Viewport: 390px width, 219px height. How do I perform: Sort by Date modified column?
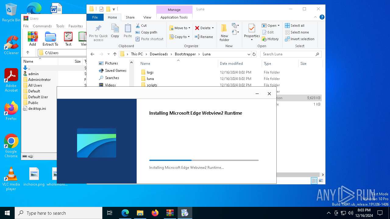click(x=231, y=64)
